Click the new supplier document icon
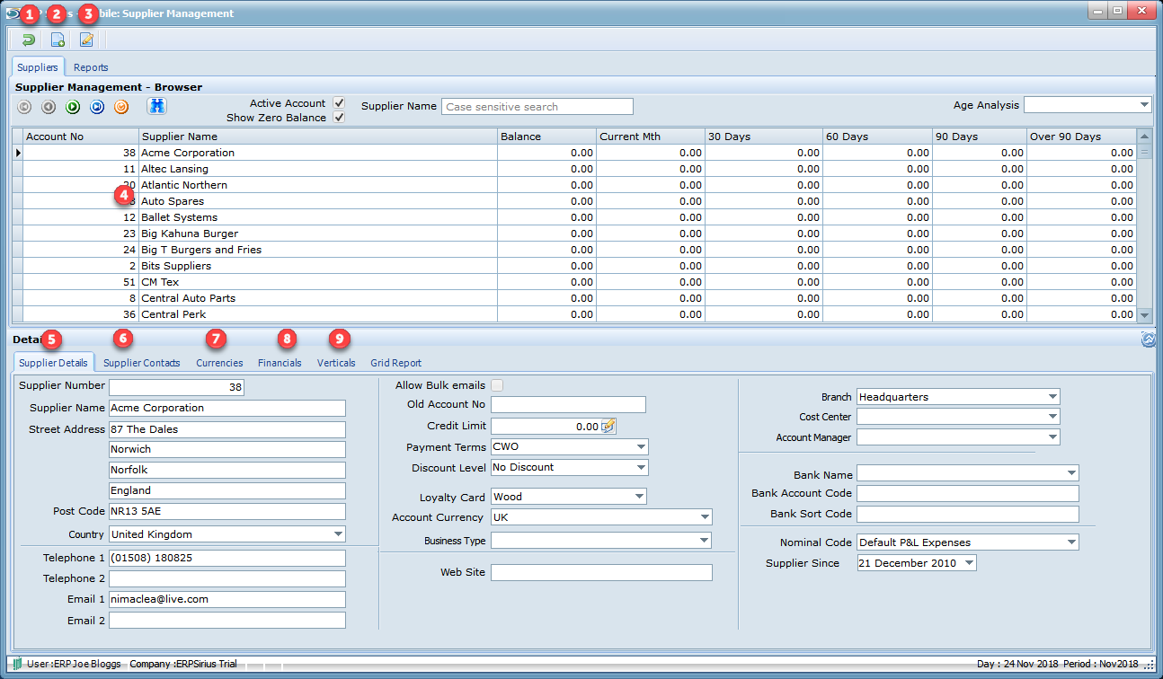 pyautogui.click(x=58, y=40)
